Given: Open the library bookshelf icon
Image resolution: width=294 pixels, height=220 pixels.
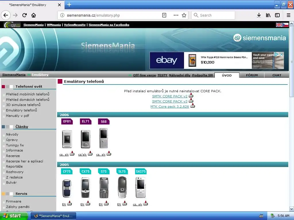Looking at the screenshot, I should [268, 15].
